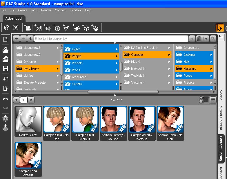Click the Export file icon

5,88
